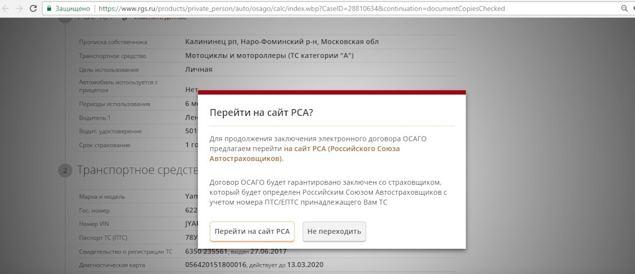Click the 'Паспорт ТС (ПТС)' label
The height and width of the screenshot is (274, 635).
pos(103,238)
